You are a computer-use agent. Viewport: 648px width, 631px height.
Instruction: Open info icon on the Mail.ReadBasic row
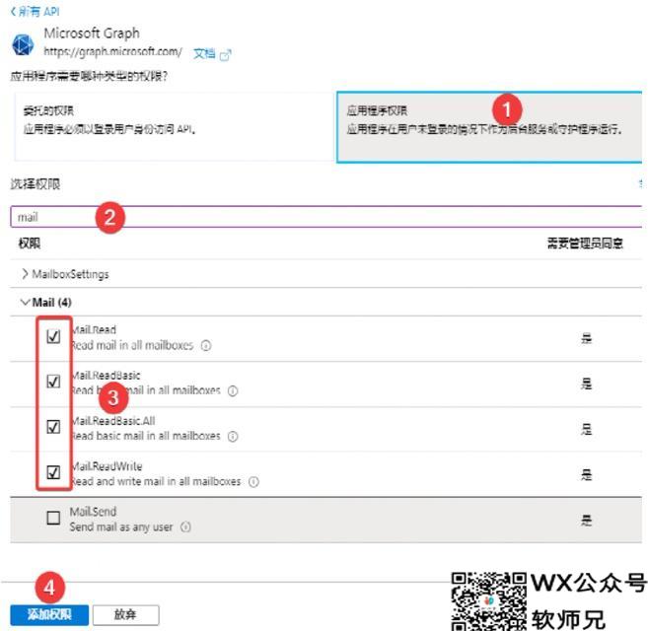click(233, 390)
